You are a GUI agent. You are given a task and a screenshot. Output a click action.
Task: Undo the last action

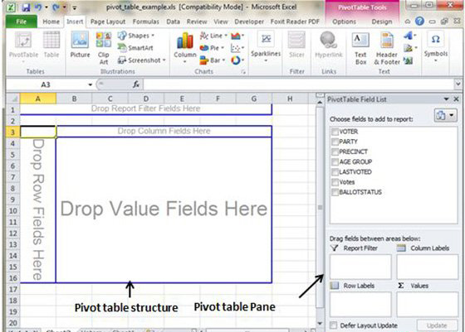point(38,7)
